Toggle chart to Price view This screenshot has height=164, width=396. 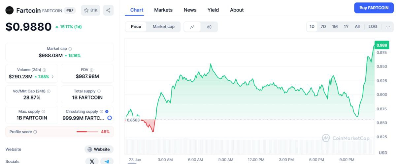[x=136, y=27]
